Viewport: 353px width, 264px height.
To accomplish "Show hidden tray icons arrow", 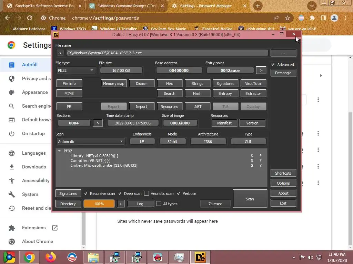I will click(294, 257).
